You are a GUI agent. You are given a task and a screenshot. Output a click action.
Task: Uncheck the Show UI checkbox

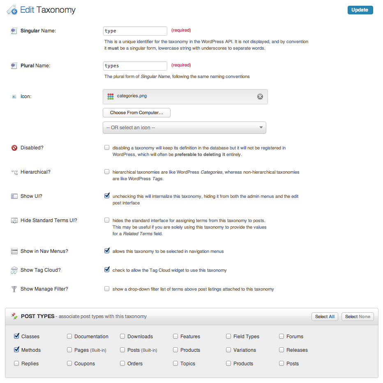[107, 196]
